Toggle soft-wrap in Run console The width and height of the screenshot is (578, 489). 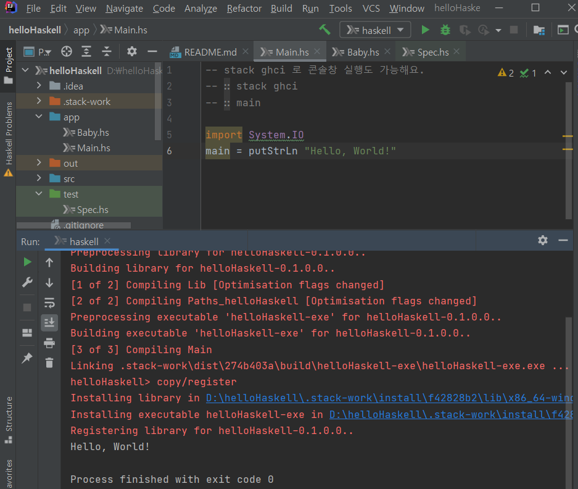coord(49,303)
